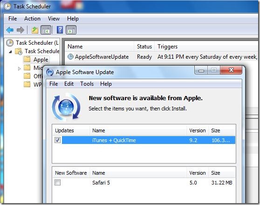
Task: Click Size column header in New Software list
Action: click(x=222, y=173)
